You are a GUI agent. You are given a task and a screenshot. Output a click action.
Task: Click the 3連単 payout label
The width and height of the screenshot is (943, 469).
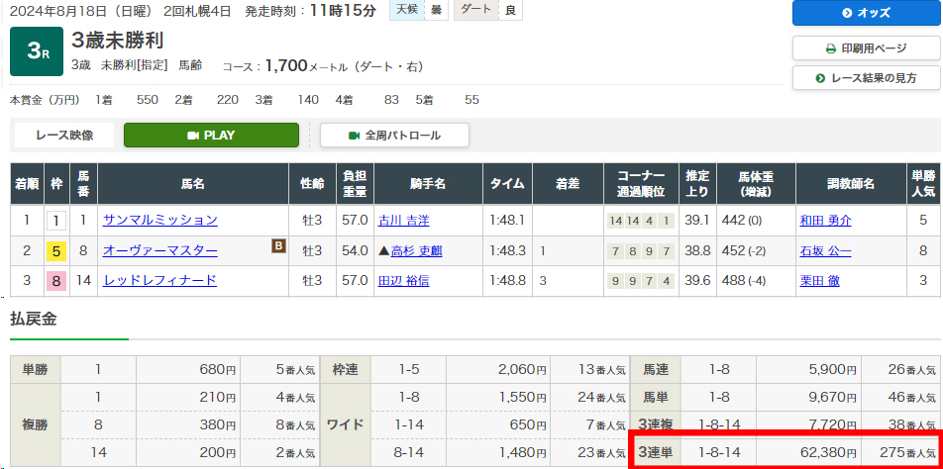click(655, 452)
